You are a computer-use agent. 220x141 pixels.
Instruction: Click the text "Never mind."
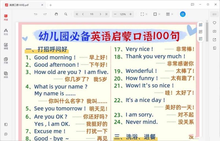[x=142, y=122]
